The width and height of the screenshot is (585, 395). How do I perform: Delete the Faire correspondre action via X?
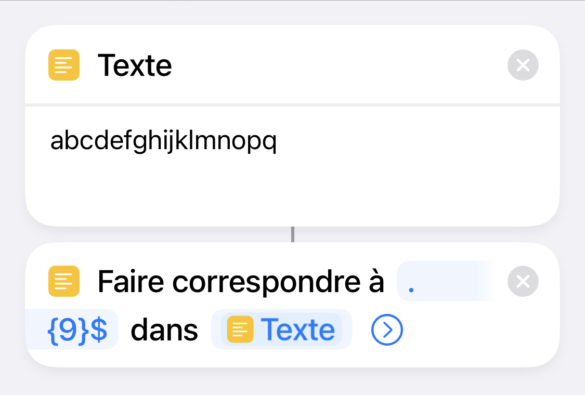[x=523, y=281]
